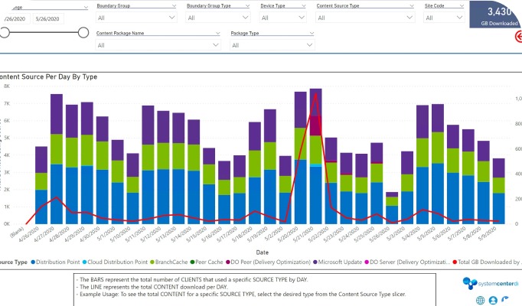Click the red back arrow button

[x=518, y=36]
